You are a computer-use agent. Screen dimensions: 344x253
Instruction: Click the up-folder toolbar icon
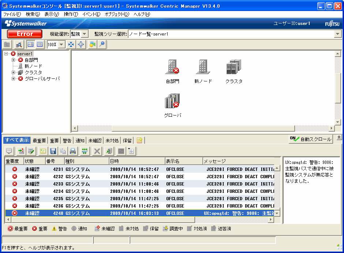pos(7,45)
